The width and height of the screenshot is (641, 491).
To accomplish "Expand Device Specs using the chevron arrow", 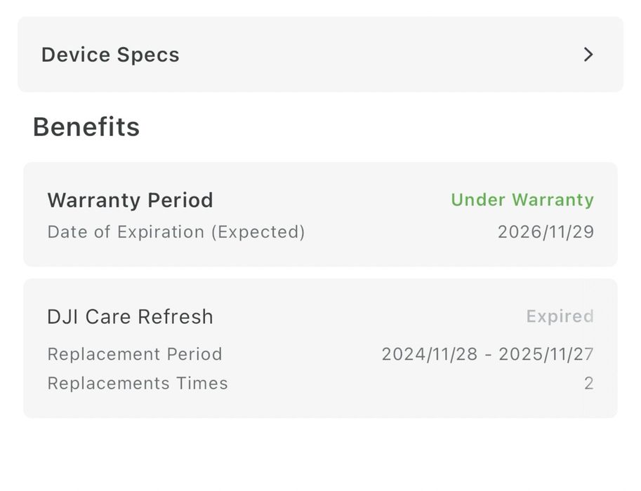I will pos(588,55).
